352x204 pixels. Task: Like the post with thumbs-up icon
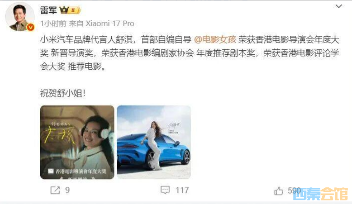point(279,191)
